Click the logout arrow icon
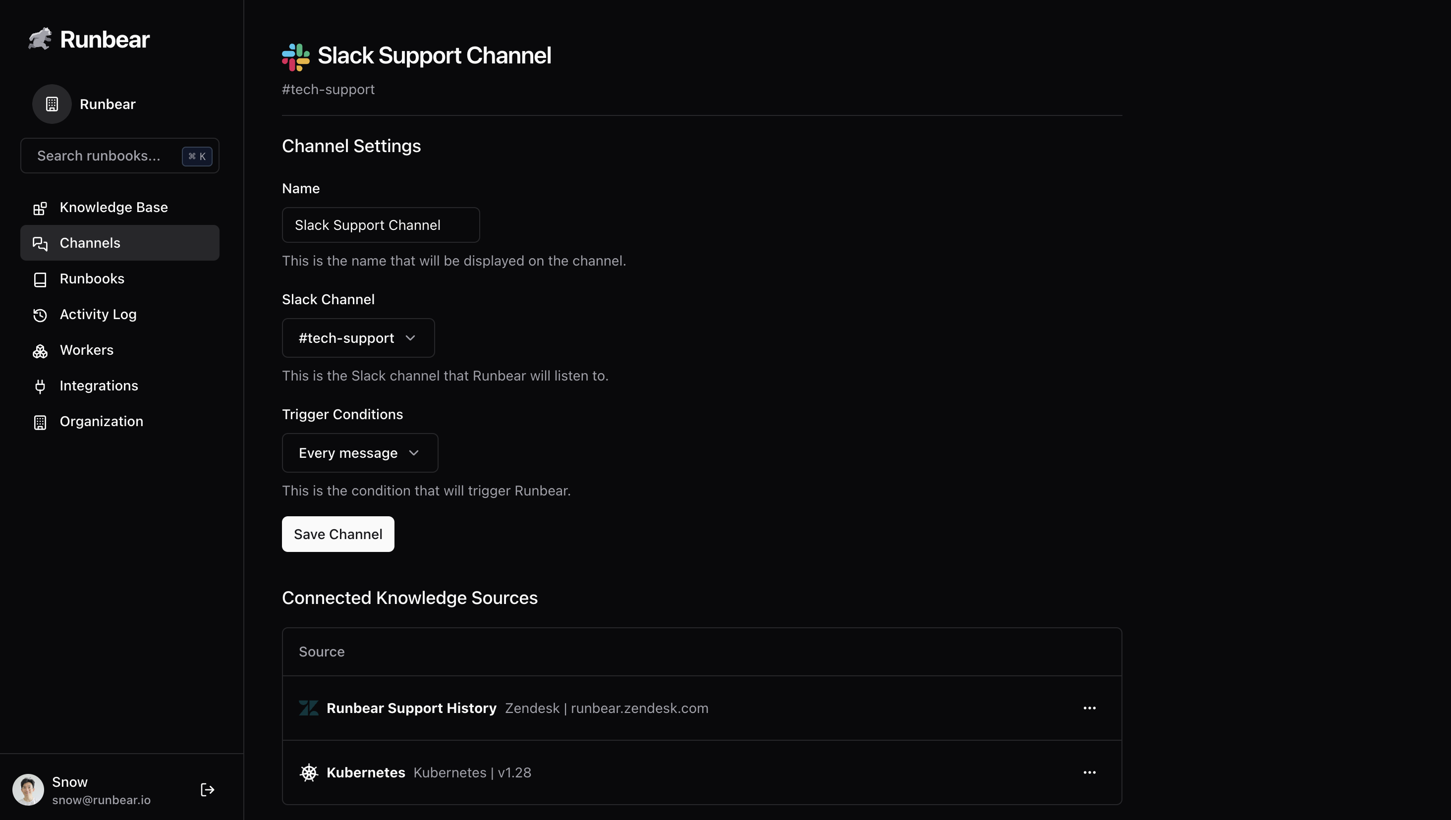 pos(207,790)
